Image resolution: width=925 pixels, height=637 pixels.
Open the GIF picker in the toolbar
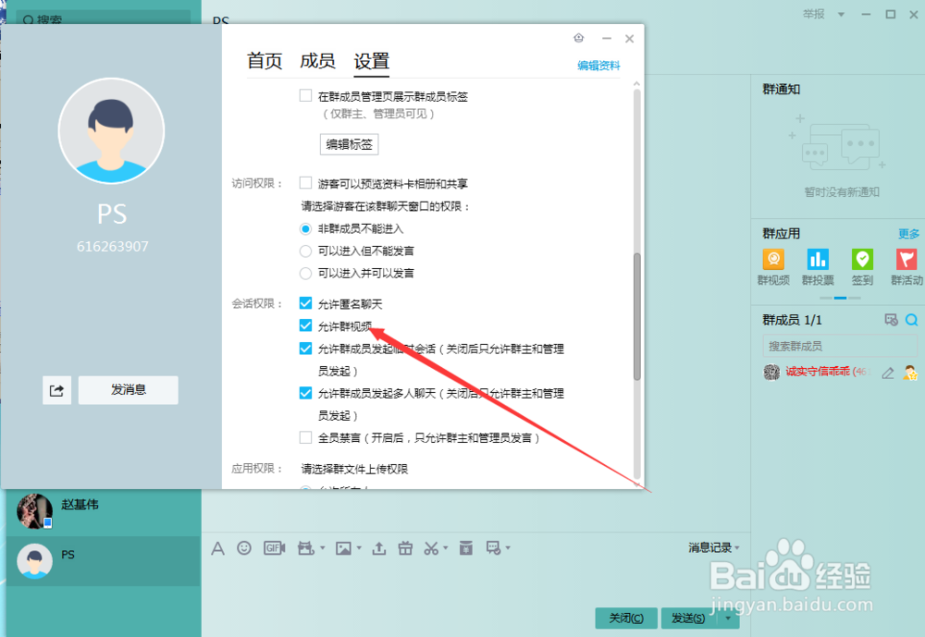pyautogui.click(x=273, y=547)
